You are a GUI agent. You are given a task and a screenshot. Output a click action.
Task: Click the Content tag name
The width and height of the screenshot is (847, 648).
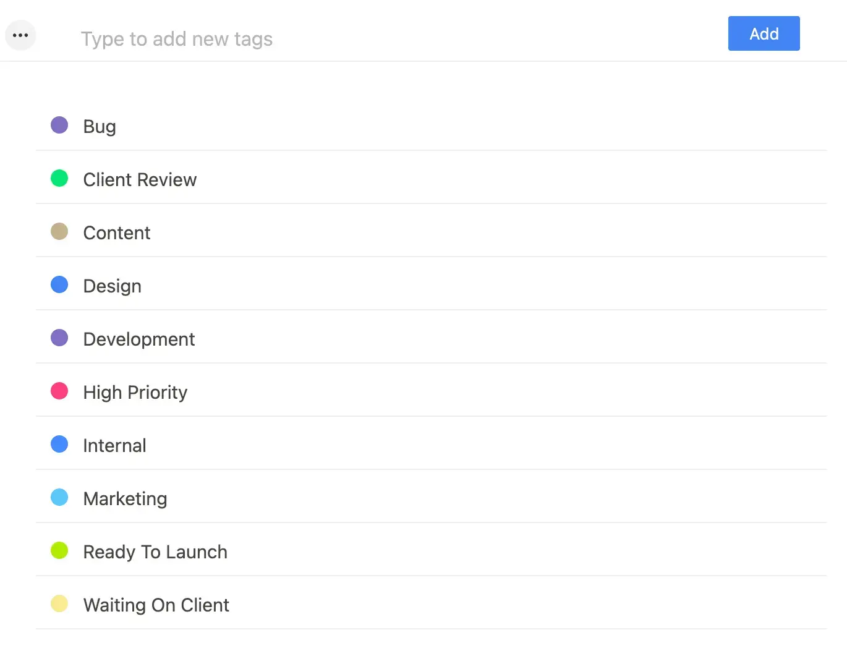(x=117, y=233)
